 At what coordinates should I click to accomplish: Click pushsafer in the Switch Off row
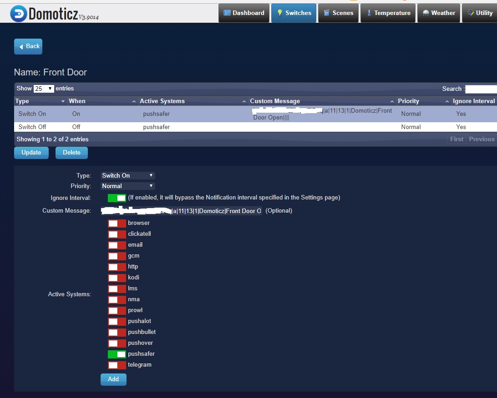[x=156, y=127]
